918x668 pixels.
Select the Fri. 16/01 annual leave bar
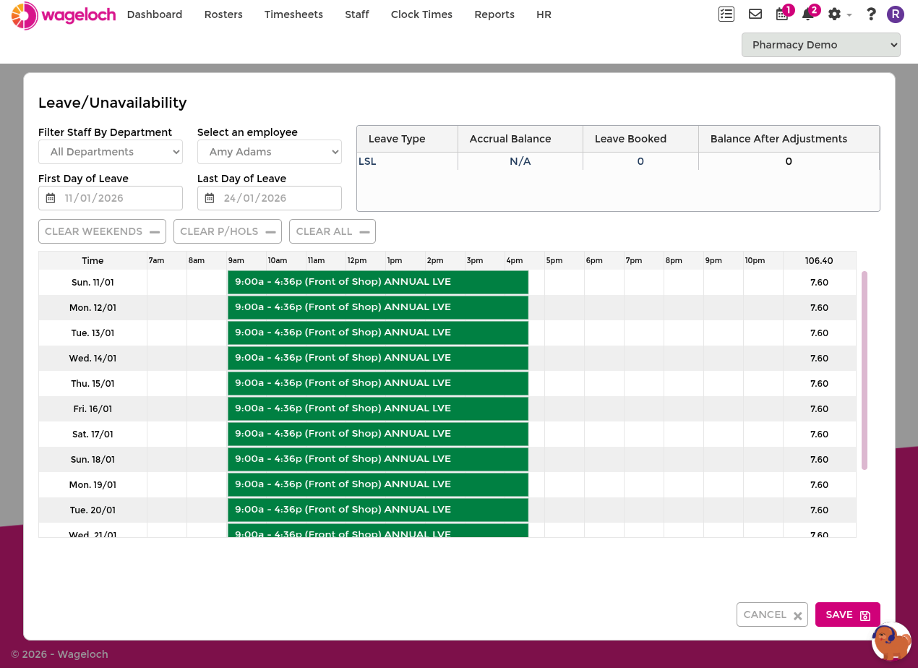click(378, 408)
